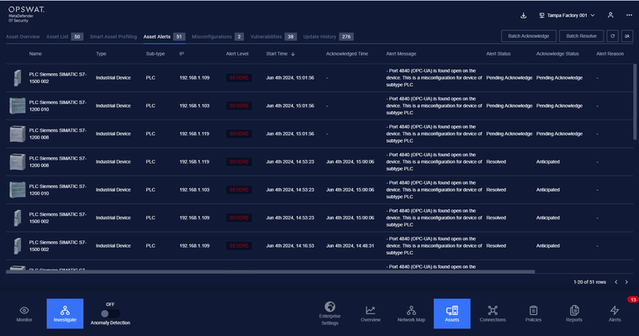639x336 pixels.
Task: Click the Start Time sort arrow
Action: point(293,54)
